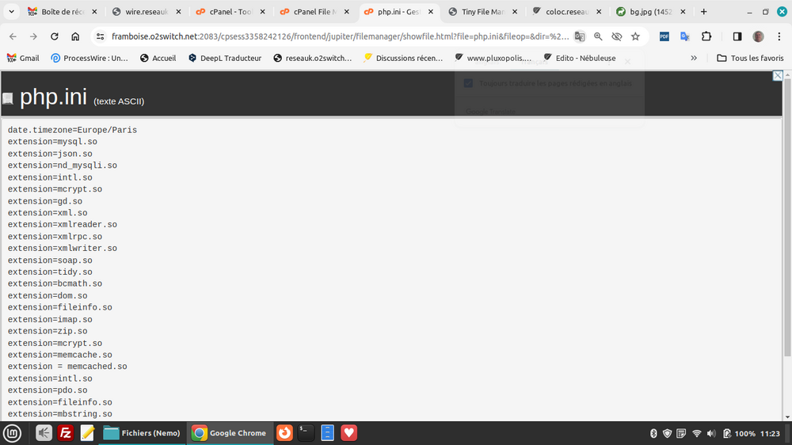Show hidden bookmarks with the chevron

tap(694, 58)
